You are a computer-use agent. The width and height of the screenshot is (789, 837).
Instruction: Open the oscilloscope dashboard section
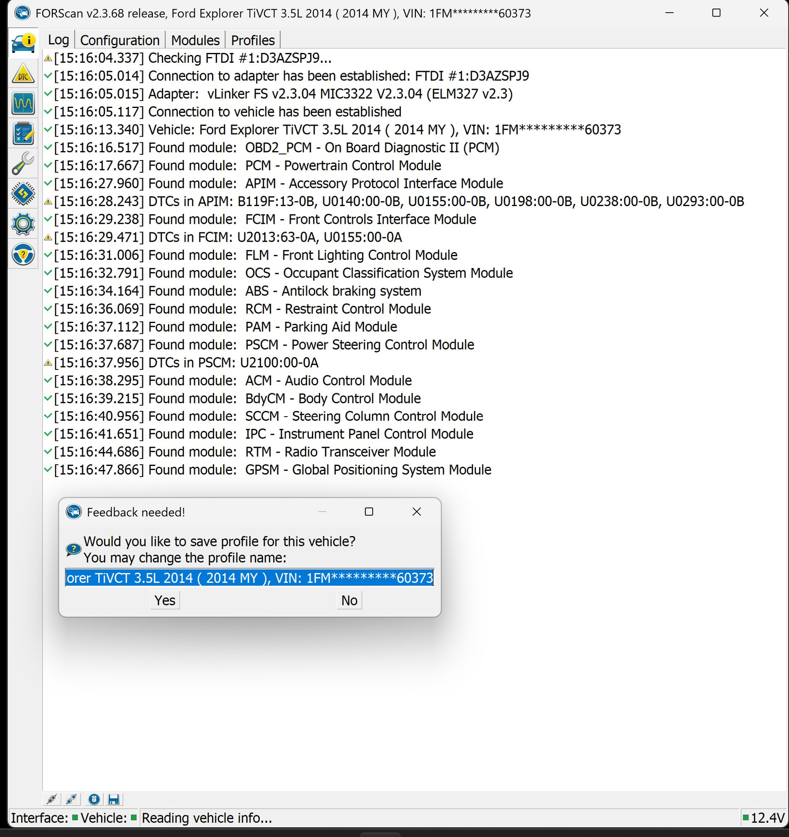pyautogui.click(x=23, y=103)
